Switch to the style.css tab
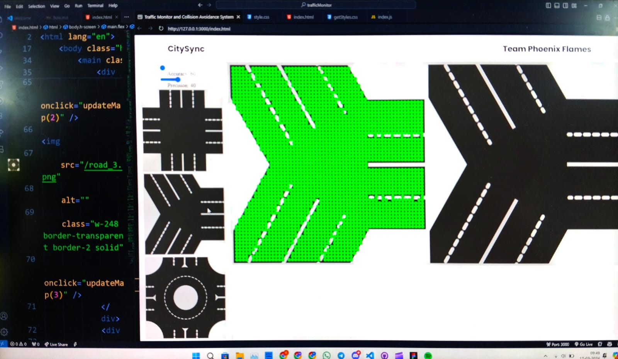This screenshot has height=359, width=618. [258, 17]
